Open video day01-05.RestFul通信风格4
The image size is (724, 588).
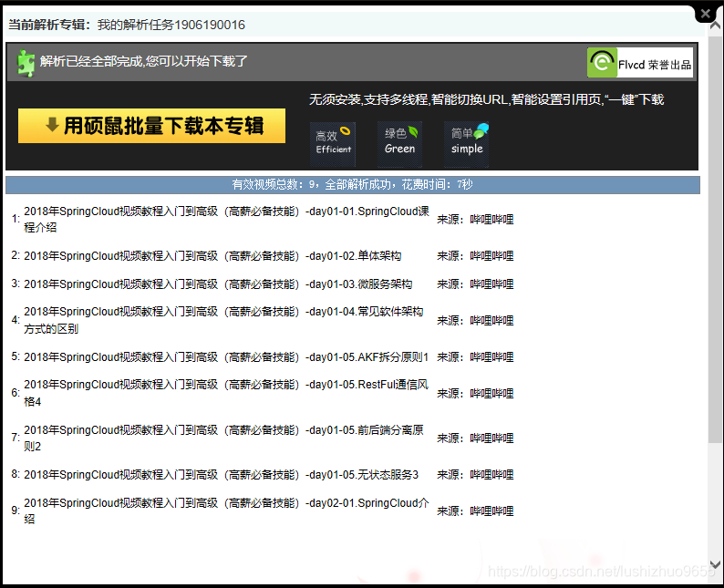[x=226, y=393]
